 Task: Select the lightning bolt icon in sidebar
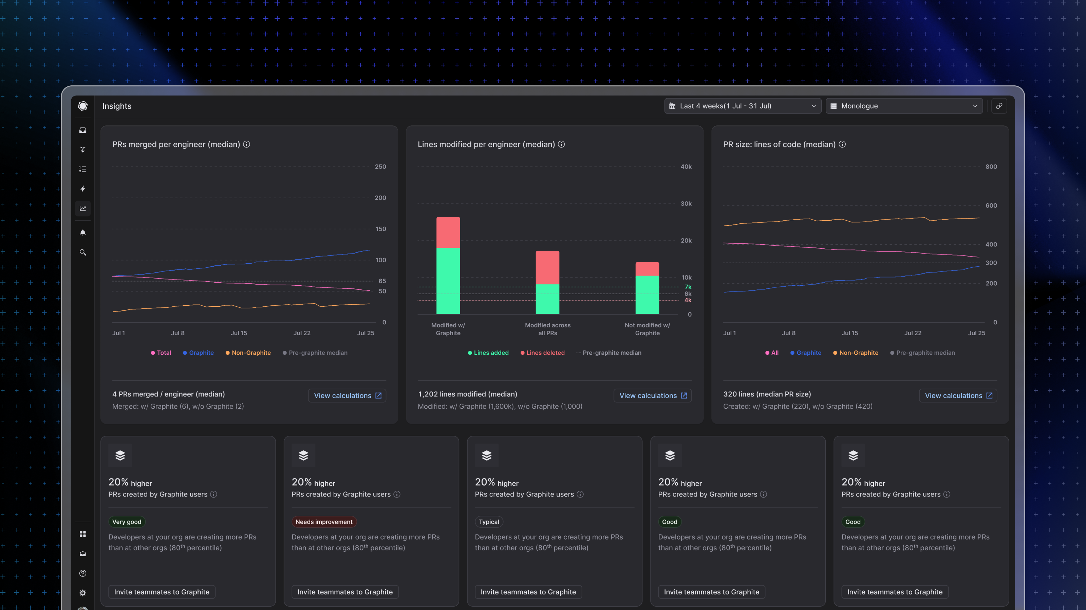point(83,188)
